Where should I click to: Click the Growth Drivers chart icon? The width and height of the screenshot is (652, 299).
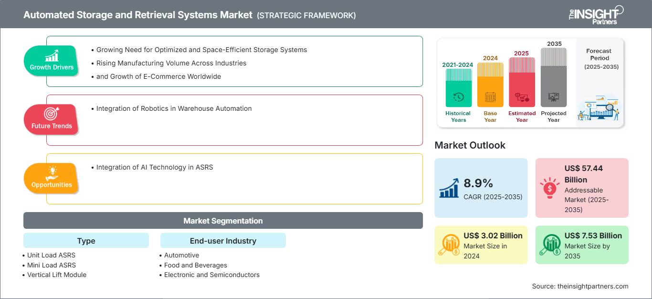51,56
